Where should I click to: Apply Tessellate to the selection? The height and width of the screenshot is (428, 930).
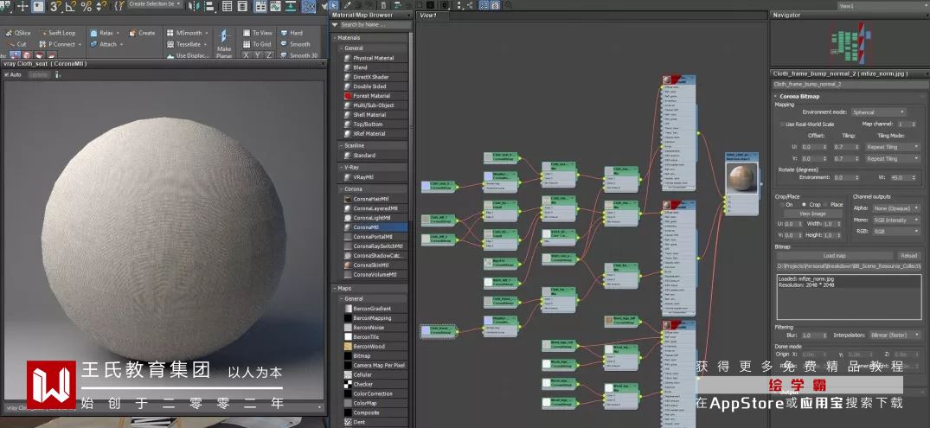click(187, 44)
